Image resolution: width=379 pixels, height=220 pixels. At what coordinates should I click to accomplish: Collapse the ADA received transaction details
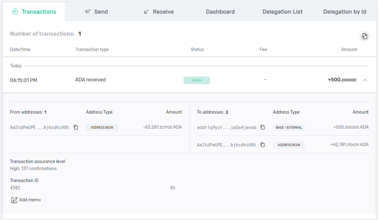tap(365, 80)
